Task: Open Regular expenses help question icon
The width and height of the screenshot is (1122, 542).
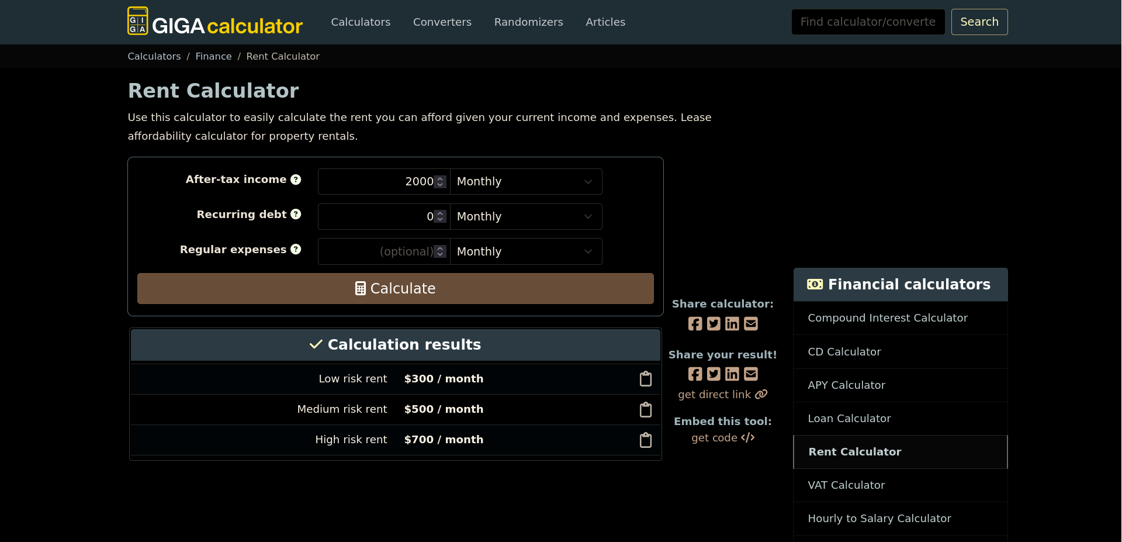Action: [x=296, y=249]
